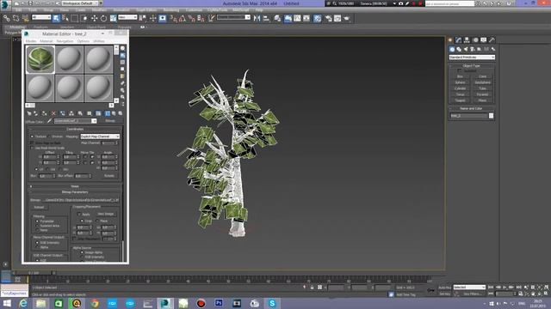Toggle Show Map on Back checkbox

tap(32, 143)
